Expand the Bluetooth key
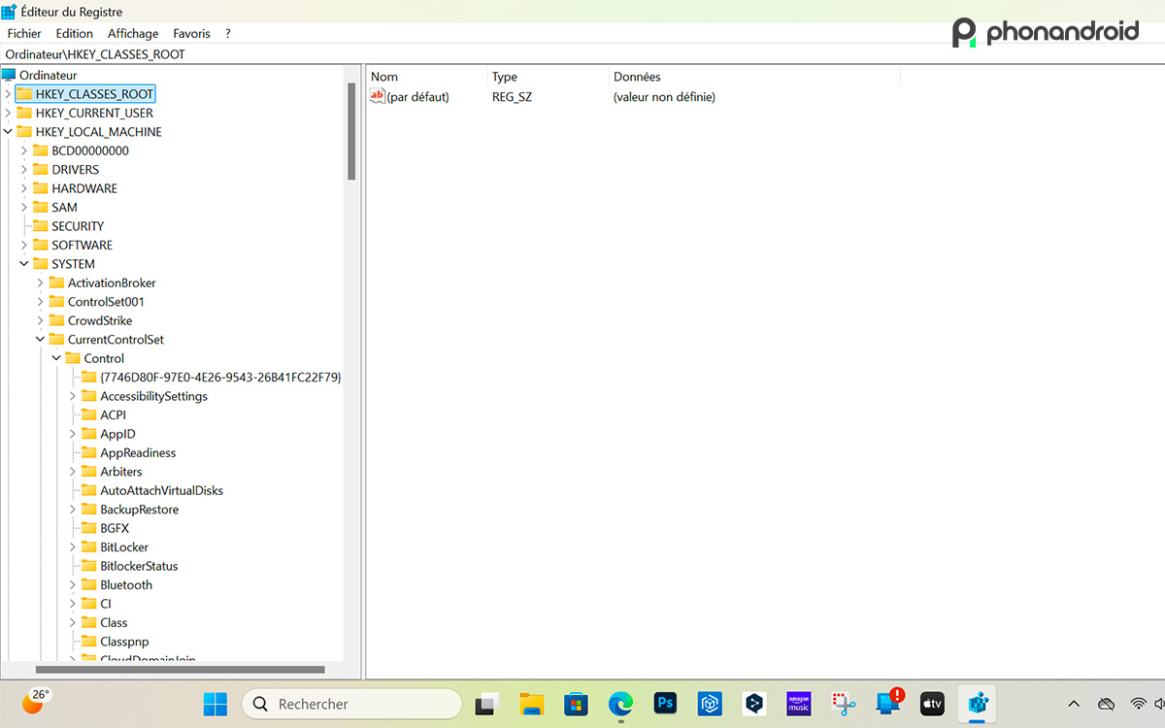Viewport: 1165px width, 728px height. (72, 584)
